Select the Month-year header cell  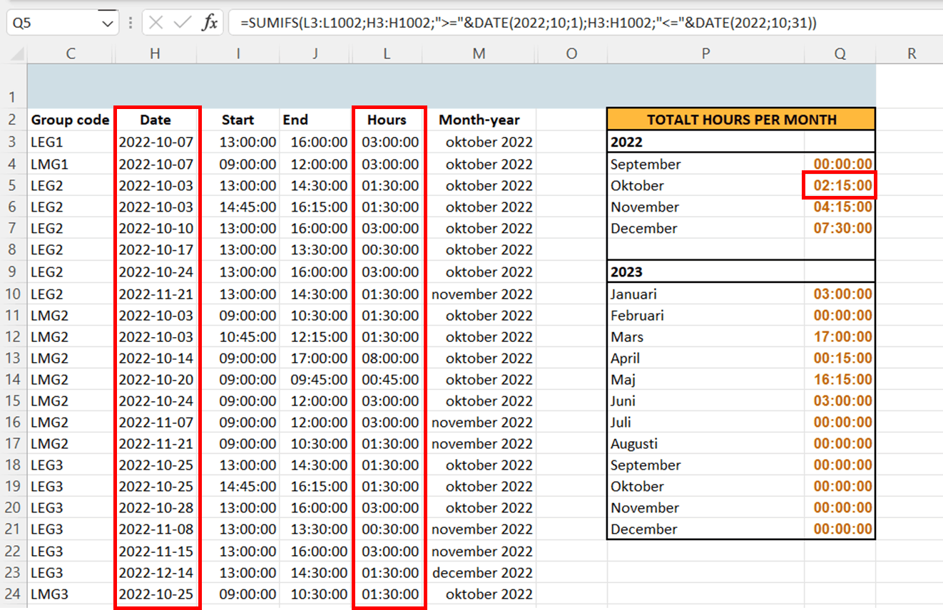[x=479, y=120]
